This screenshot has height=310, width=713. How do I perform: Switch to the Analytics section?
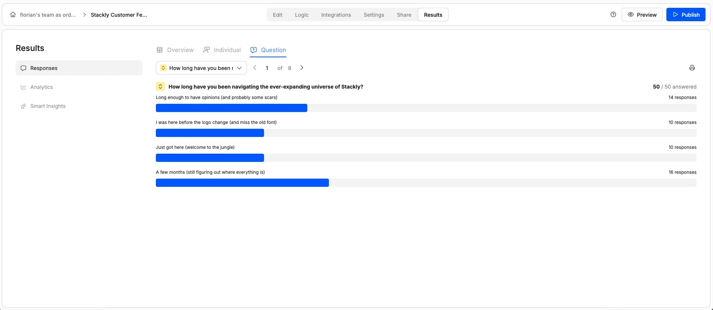click(x=42, y=87)
